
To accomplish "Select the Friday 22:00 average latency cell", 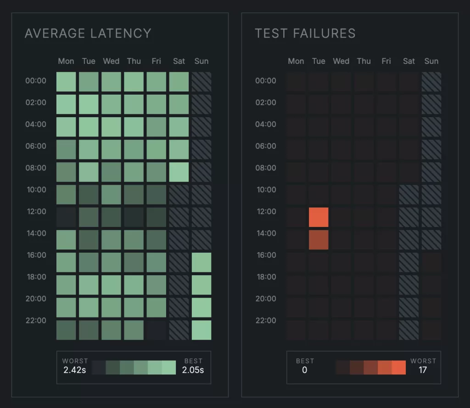I will point(157,330).
